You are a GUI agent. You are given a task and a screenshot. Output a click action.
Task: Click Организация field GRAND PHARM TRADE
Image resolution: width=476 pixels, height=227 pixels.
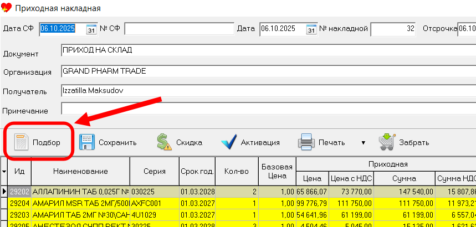coord(269,71)
